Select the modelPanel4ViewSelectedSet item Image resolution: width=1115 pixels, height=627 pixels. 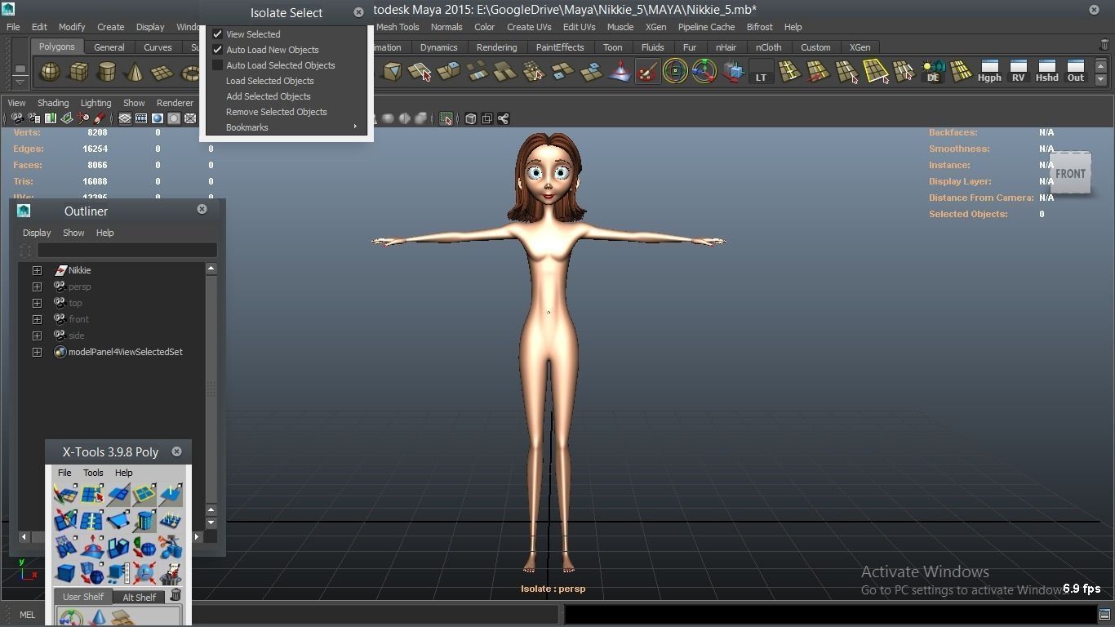click(125, 352)
